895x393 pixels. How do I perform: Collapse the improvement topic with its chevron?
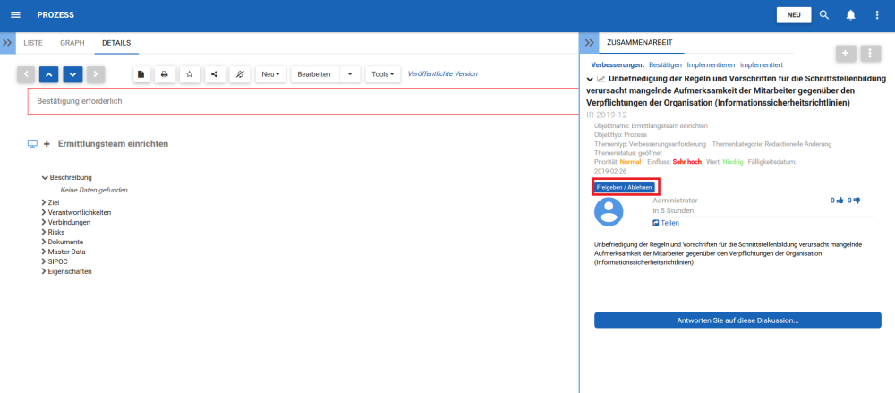click(x=590, y=79)
